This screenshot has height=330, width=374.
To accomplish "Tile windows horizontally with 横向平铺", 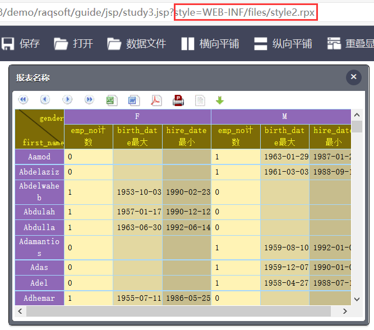I will [210, 43].
